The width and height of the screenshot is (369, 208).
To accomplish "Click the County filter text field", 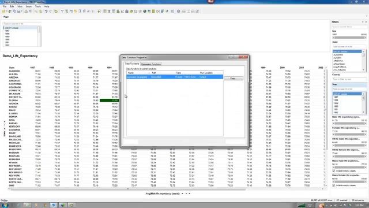I will point(349,79).
